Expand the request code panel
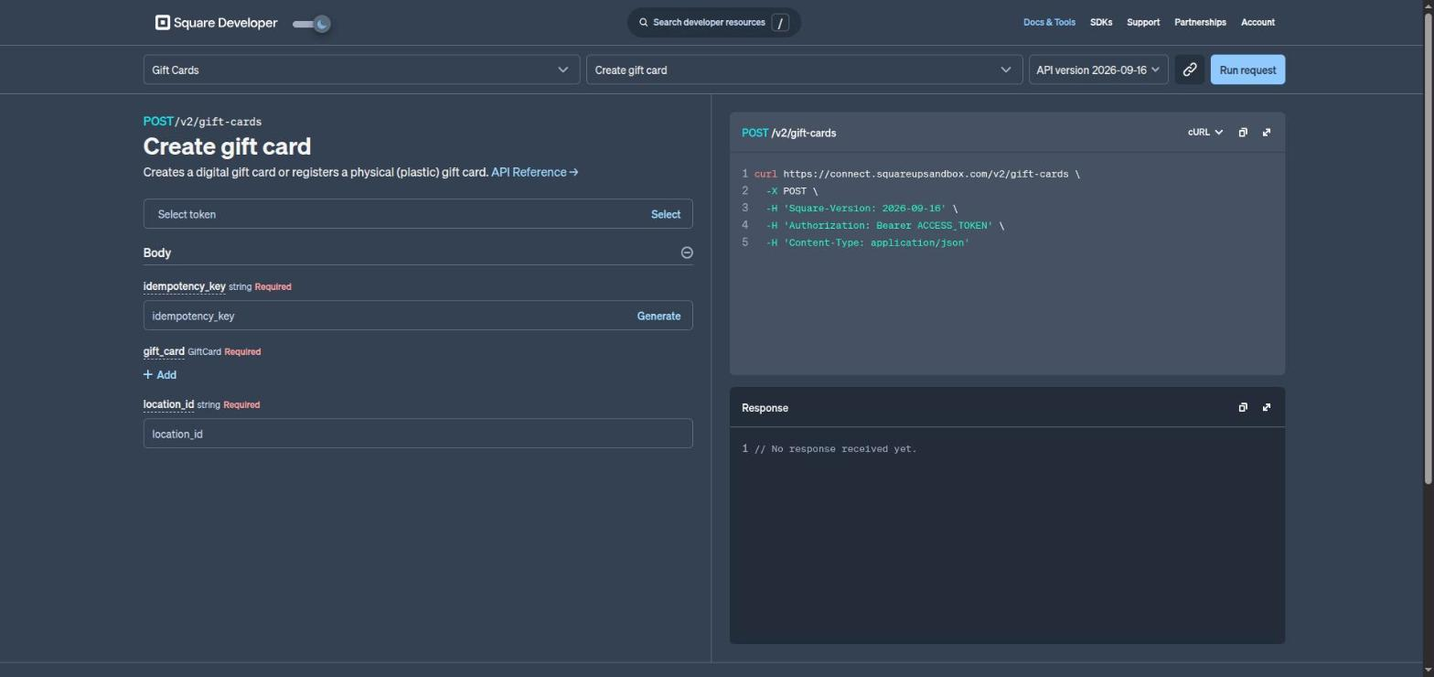Viewport: 1434px width, 677px height. (1267, 133)
